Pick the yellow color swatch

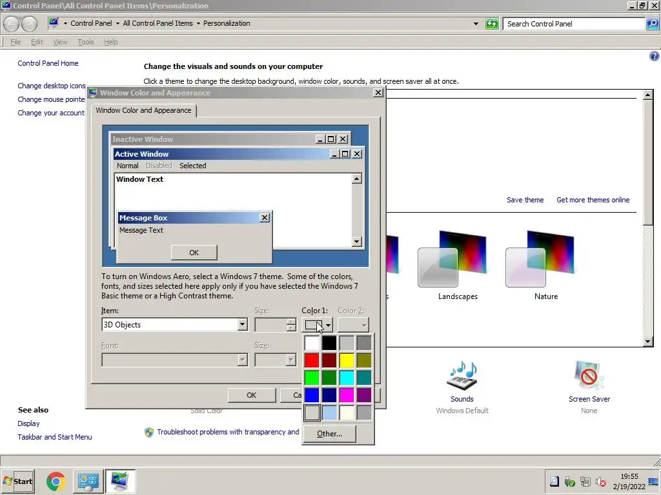point(347,360)
